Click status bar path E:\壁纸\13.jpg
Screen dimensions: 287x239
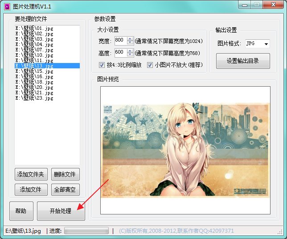(23, 231)
